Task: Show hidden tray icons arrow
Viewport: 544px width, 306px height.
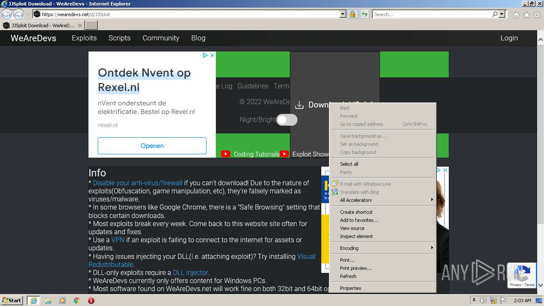Action: pos(474,300)
